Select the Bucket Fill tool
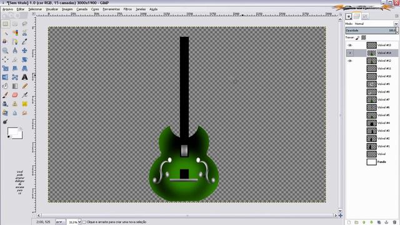Viewport: 400px width, 225px height. coord(6,86)
